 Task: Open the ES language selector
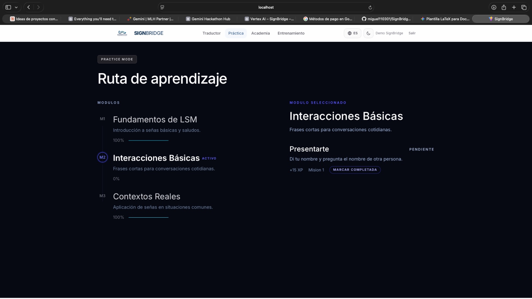[352, 33]
